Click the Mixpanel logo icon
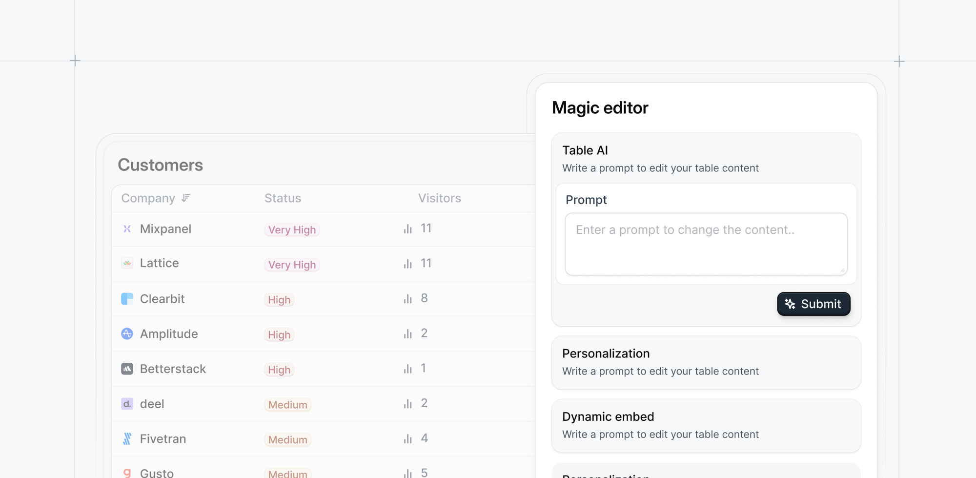Image resolution: width=976 pixels, height=478 pixels. click(x=127, y=229)
